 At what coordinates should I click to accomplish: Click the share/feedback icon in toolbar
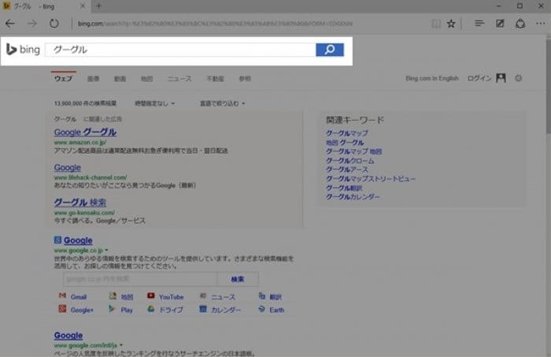520,24
